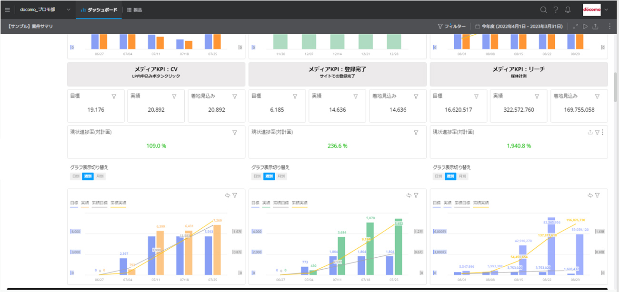619x292 pixels.
Task: Open the help question mark icon
Action: 556,10
